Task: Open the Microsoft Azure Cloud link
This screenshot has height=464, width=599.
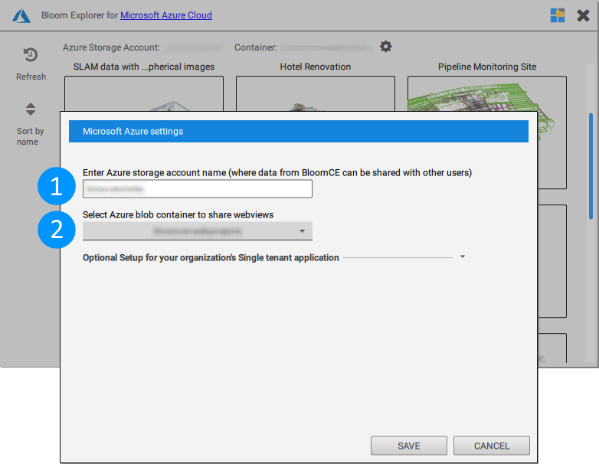Action: tap(165, 15)
